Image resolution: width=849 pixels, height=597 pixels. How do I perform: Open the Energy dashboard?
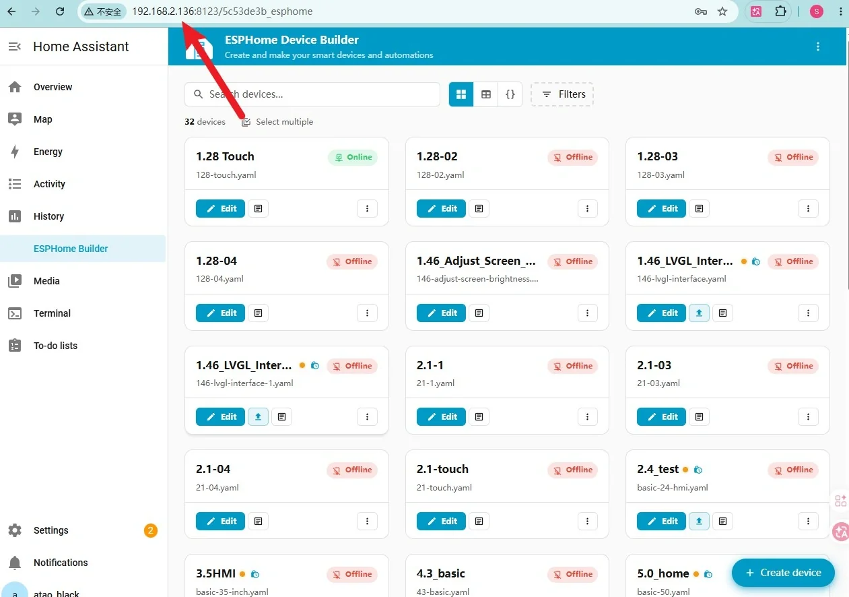click(x=83, y=152)
